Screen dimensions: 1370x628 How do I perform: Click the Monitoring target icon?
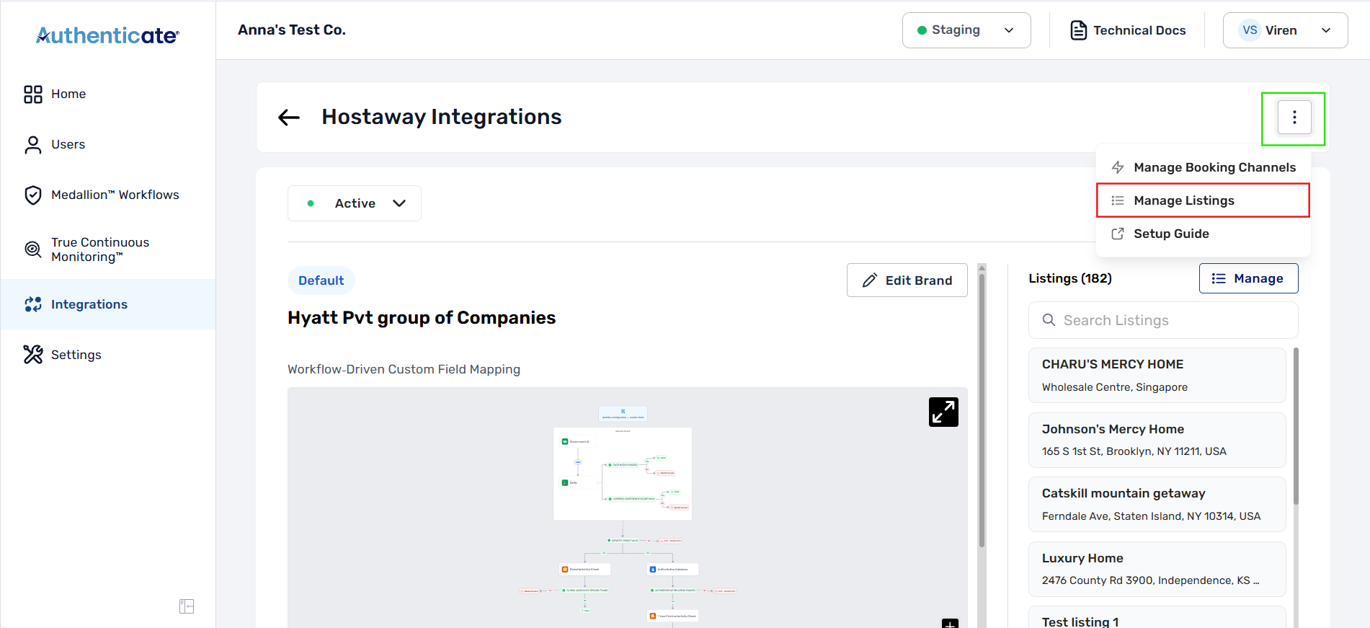tap(33, 249)
